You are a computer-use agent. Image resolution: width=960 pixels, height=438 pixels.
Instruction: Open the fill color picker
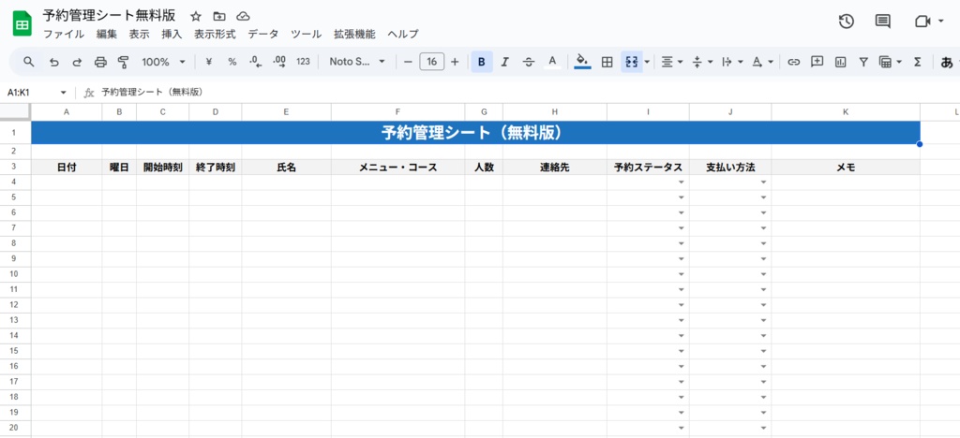(x=583, y=62)
